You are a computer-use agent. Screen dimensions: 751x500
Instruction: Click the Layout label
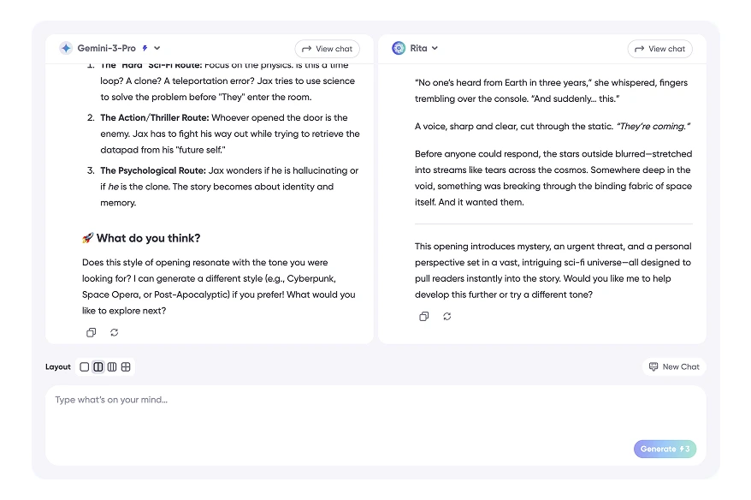click(57, 366)
